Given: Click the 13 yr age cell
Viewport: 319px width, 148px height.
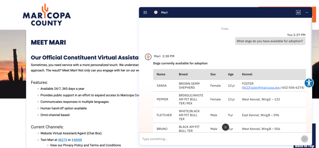Looking at the screenshot, I should tap(231, 99).
